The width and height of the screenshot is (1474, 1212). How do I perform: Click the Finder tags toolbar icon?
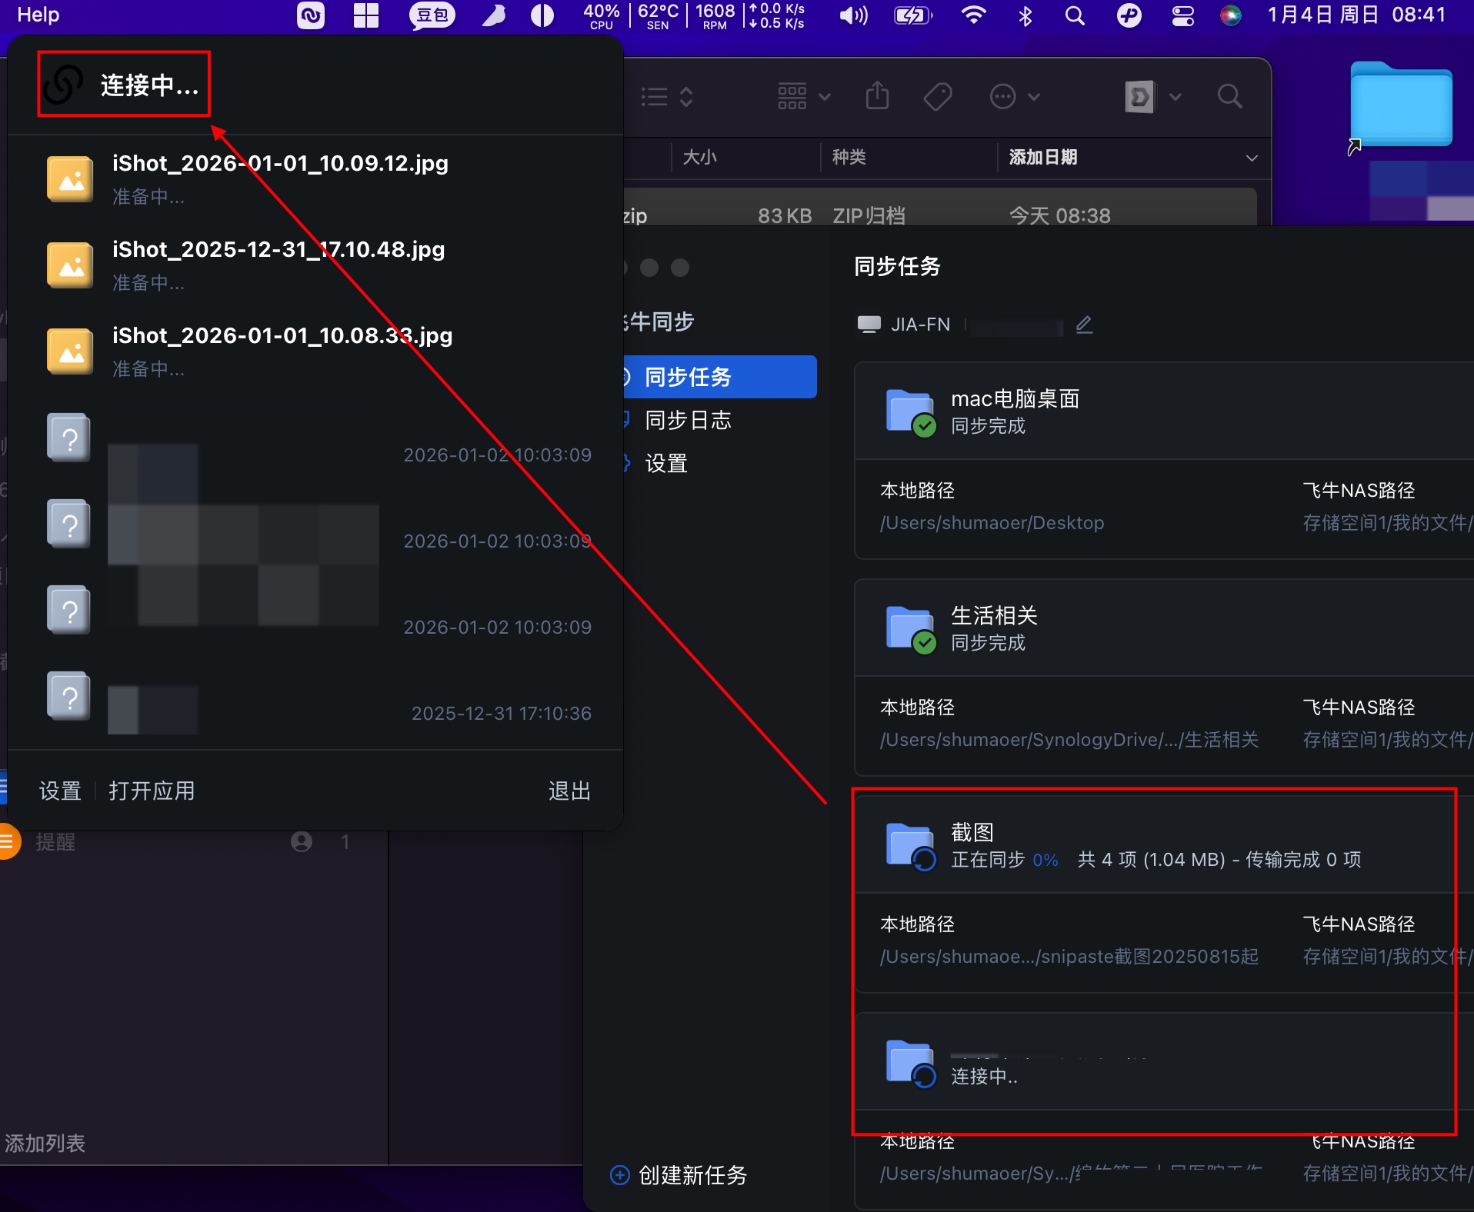click(x=938, y=97)
